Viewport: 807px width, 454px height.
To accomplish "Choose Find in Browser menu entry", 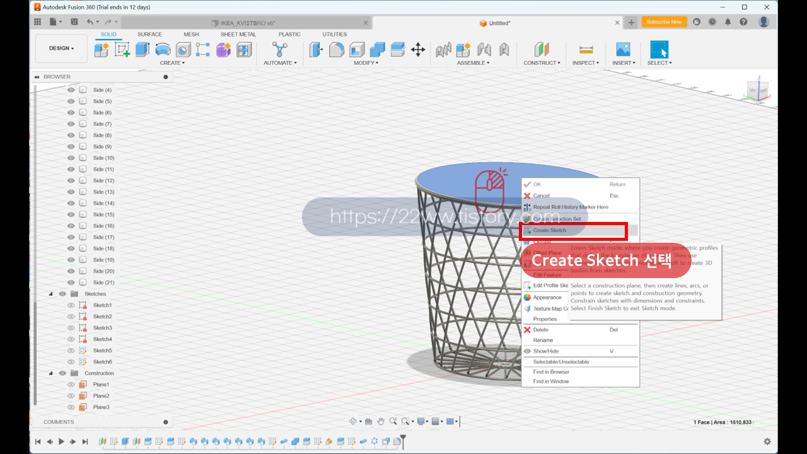I will tap(581, 372).
